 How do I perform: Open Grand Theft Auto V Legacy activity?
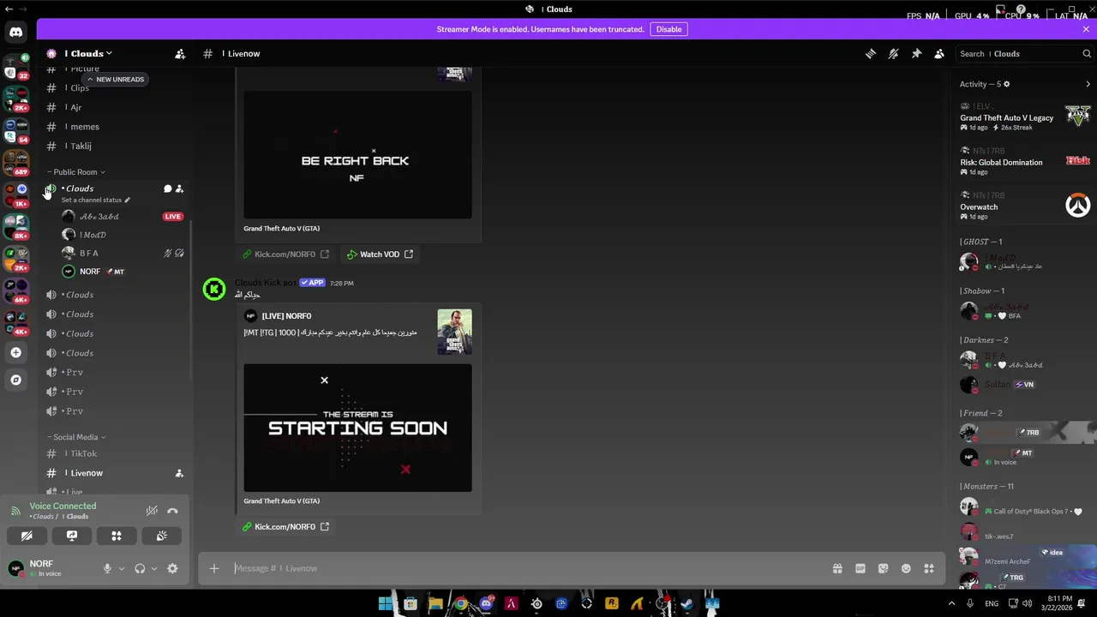point(1024,116)
